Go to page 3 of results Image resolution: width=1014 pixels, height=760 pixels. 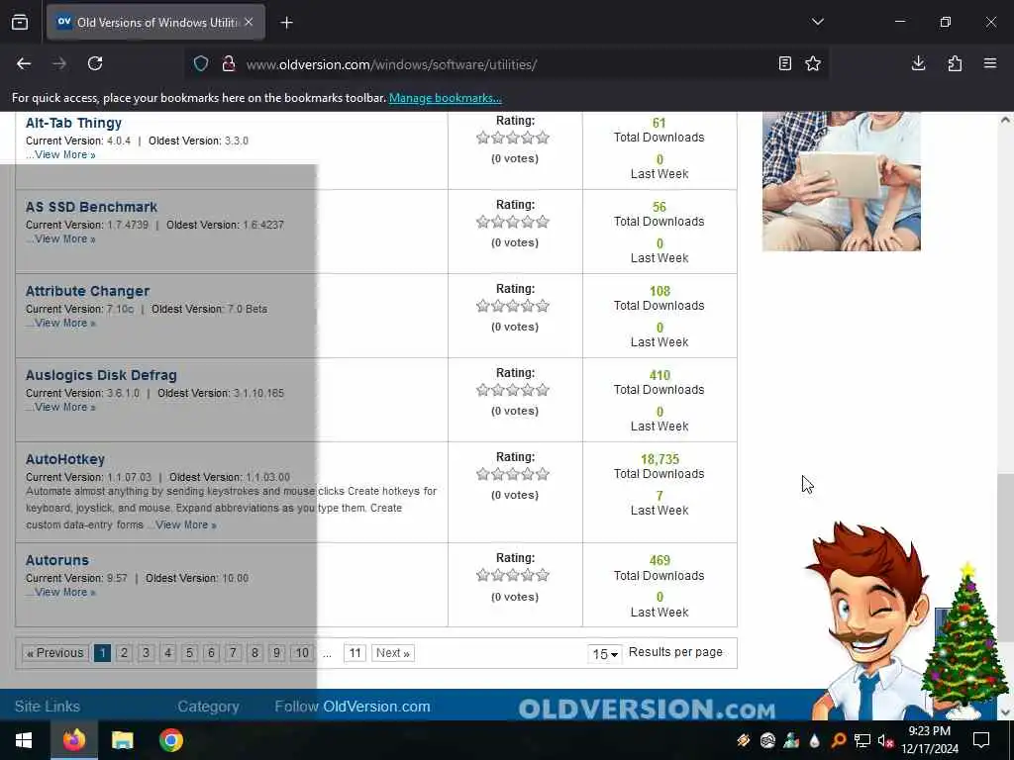pos(147,653)
